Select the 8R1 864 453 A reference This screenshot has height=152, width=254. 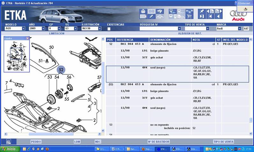pyautogui.click(x=132, y=44)
